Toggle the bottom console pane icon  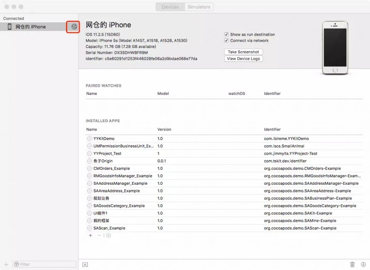pos(85,265)
